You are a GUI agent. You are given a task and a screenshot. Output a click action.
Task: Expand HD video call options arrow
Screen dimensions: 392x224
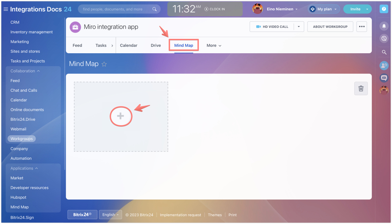(x=299, y=27)
